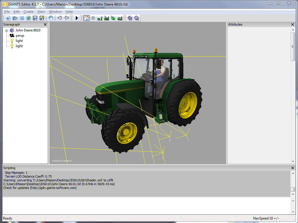298x223 pixels.
Task: Open the Edit menu
Action: click(x=17, y=12)
